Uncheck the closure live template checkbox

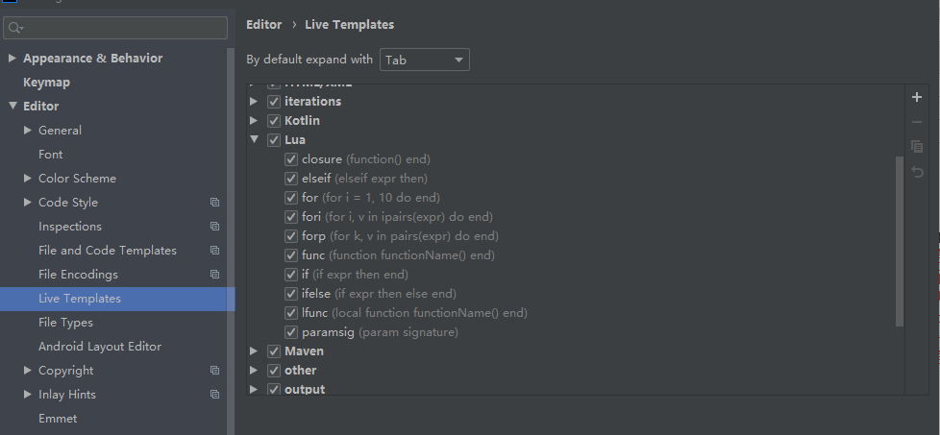pyautogui.click(x=291, y=159)
